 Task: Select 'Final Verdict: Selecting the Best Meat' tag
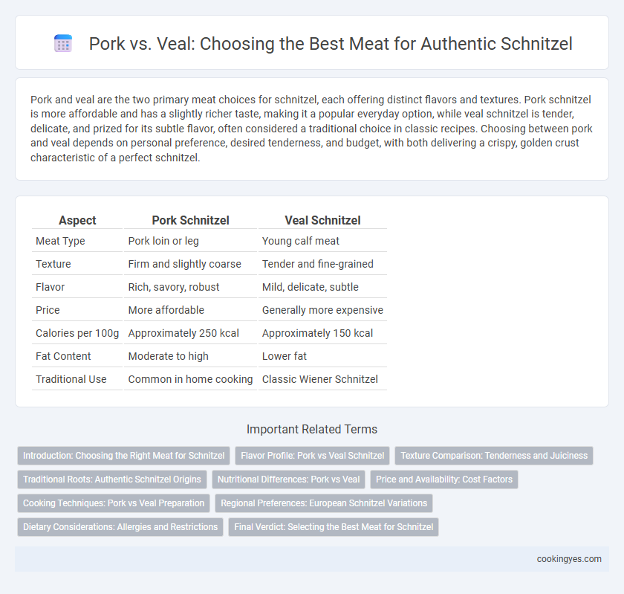click(x=334, y=526)
